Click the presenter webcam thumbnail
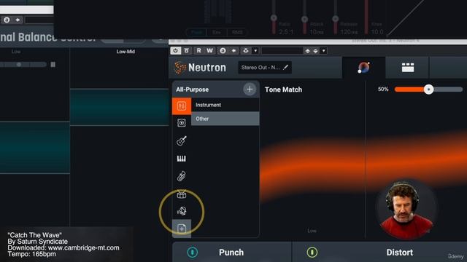Image resolution: width=467 pixels, height=262 pixels. 406,209
